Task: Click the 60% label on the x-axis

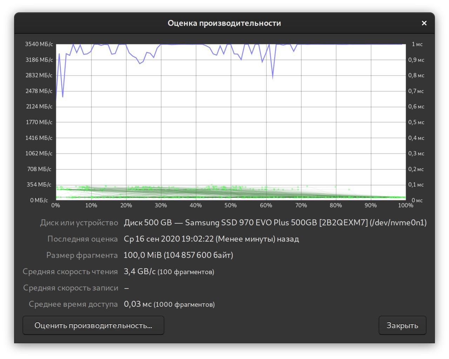Action: click(266, 205)
